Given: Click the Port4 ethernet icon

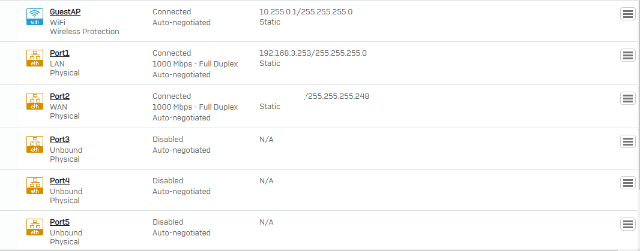Looking at the screenshot, I should point(35,186).
